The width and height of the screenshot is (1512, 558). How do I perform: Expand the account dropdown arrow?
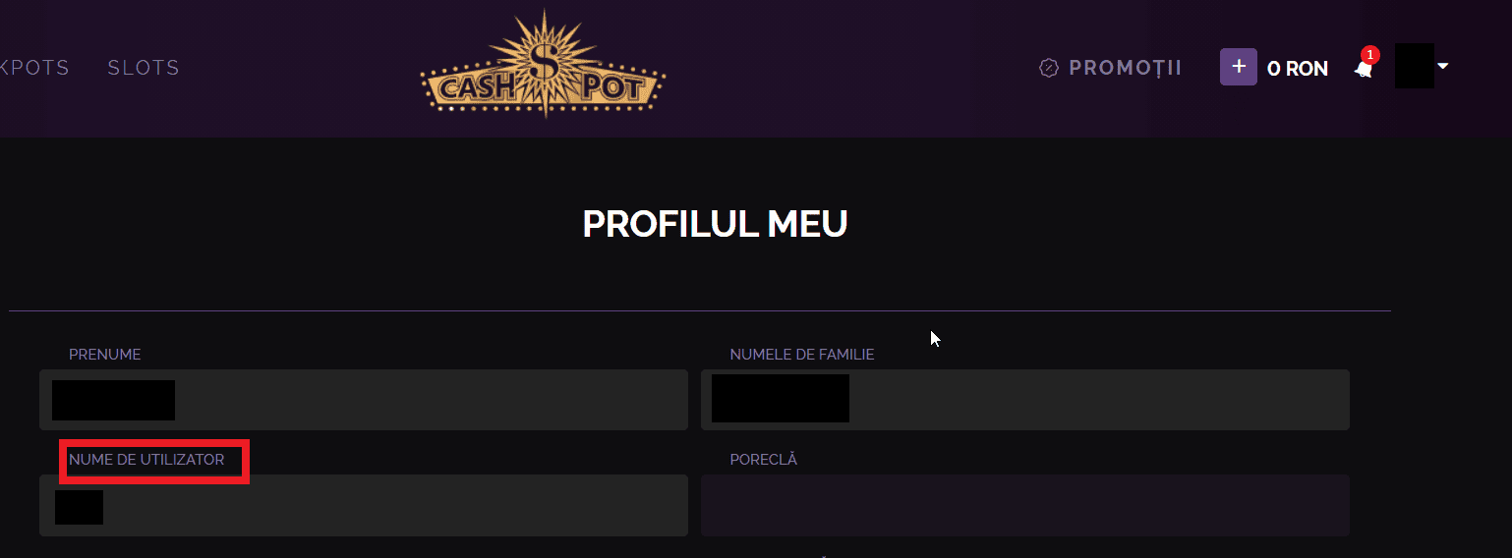[1443, 66]
